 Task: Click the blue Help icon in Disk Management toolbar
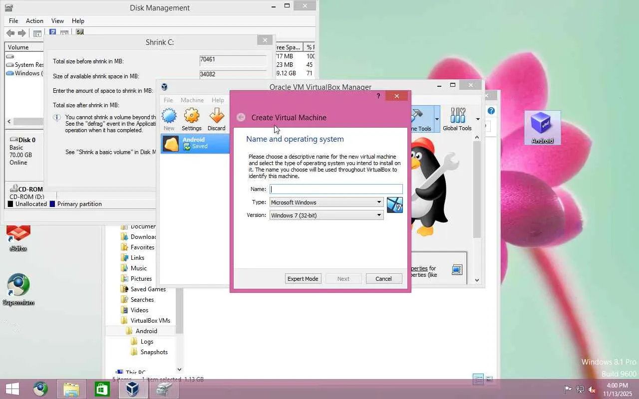[52, 32]
